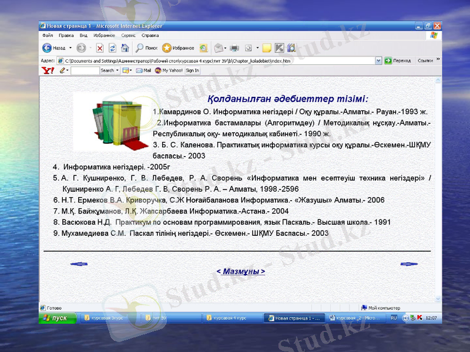Screen dimensions: 470x352
Task: Click the Y! icon on Yahoo toolbar
Action: point(47,70)
